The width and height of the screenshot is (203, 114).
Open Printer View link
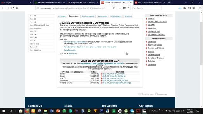161,94
